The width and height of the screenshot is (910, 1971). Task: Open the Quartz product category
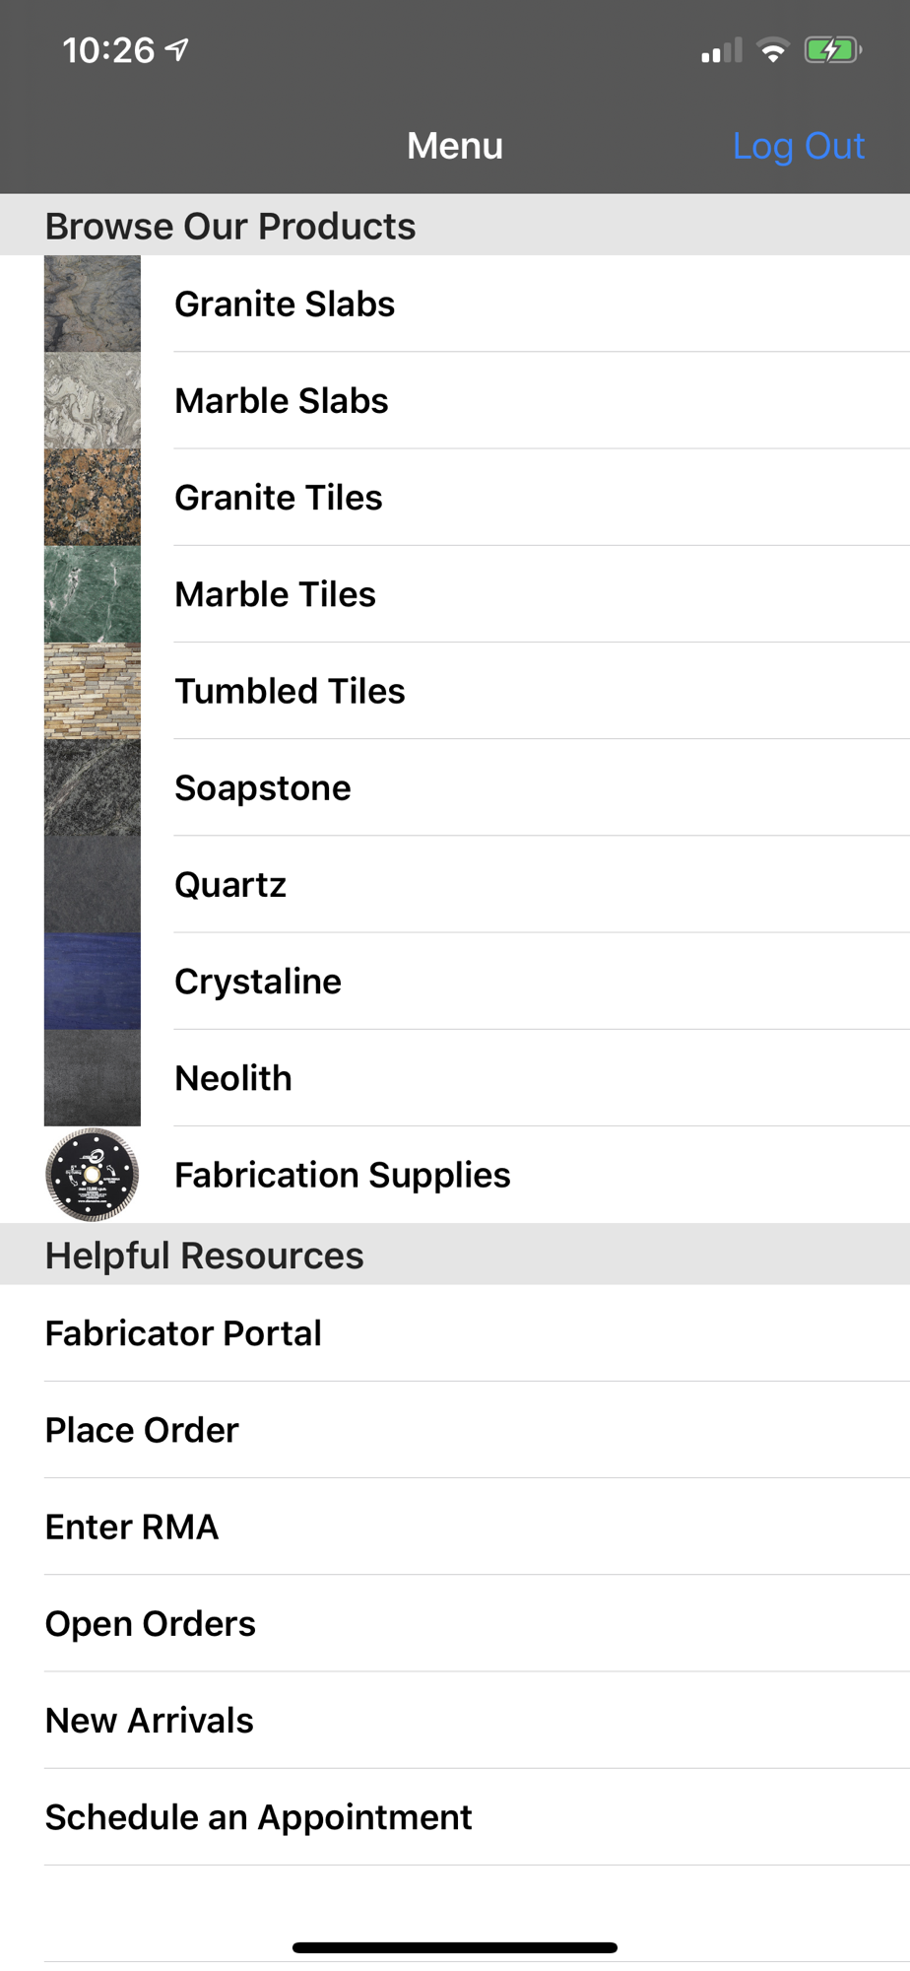click(x=230, y=885)
